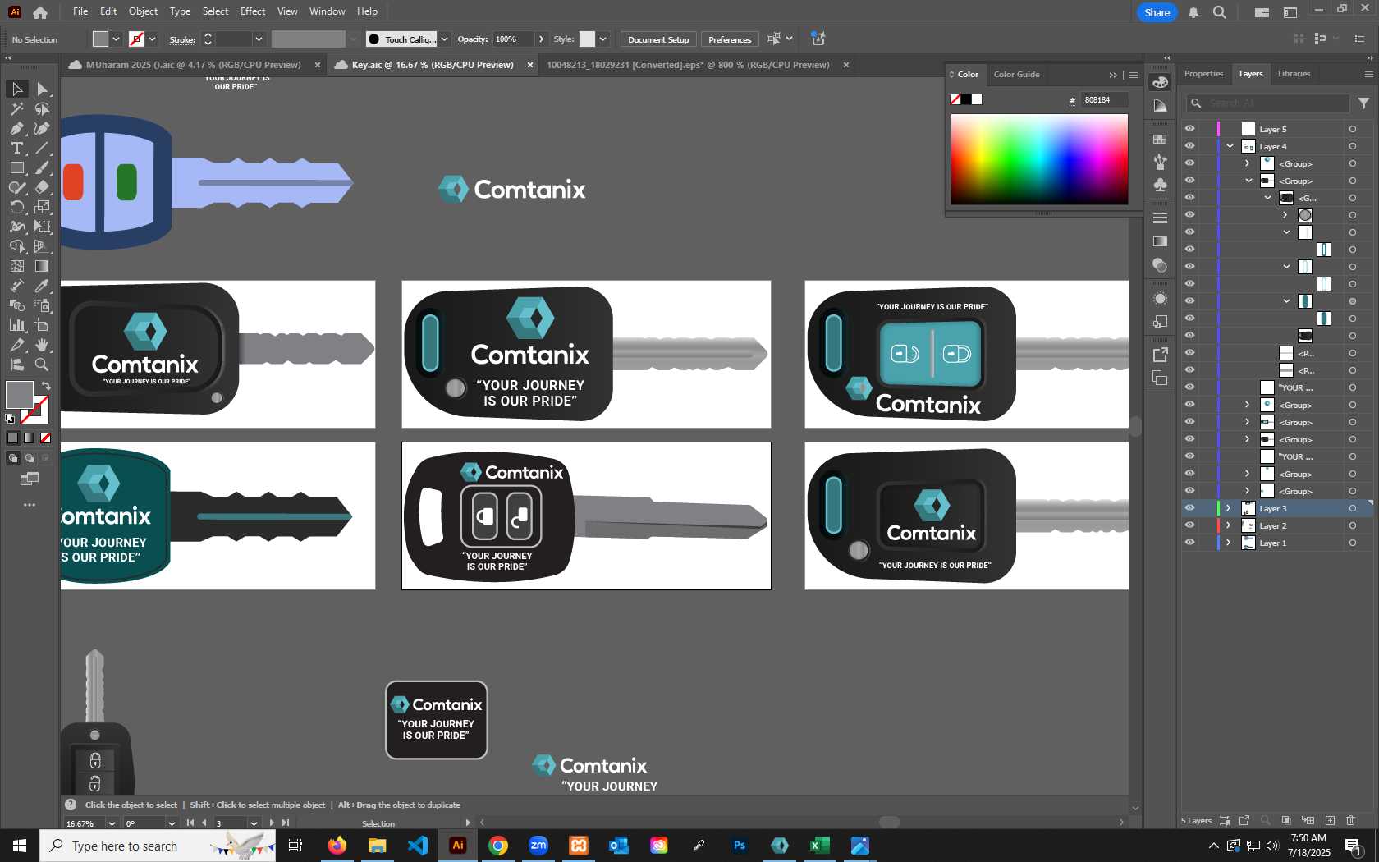Select the Line Segment tool
1379x862 pixels.
pos(42,148)
